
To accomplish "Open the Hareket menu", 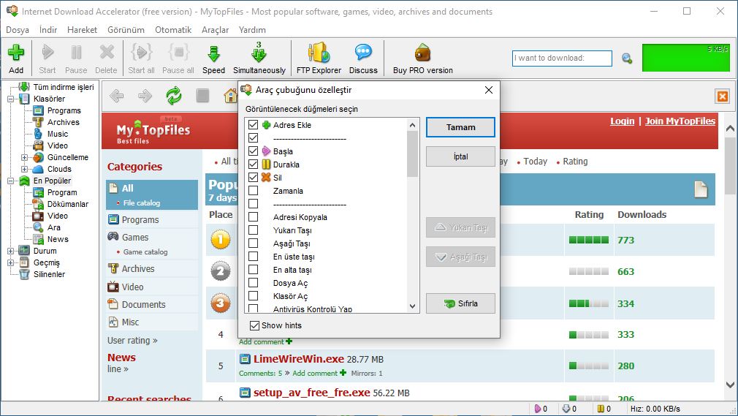I will coord(82,30).
